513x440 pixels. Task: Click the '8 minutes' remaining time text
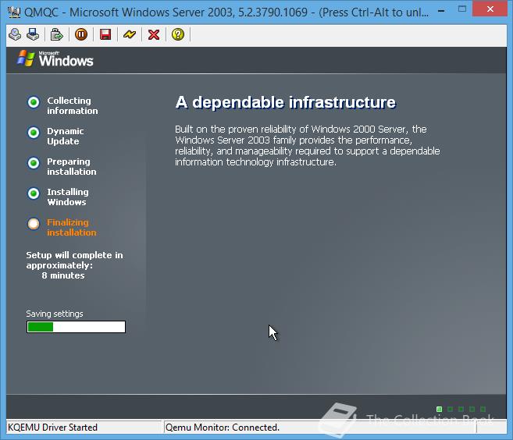tap(63, 275)
